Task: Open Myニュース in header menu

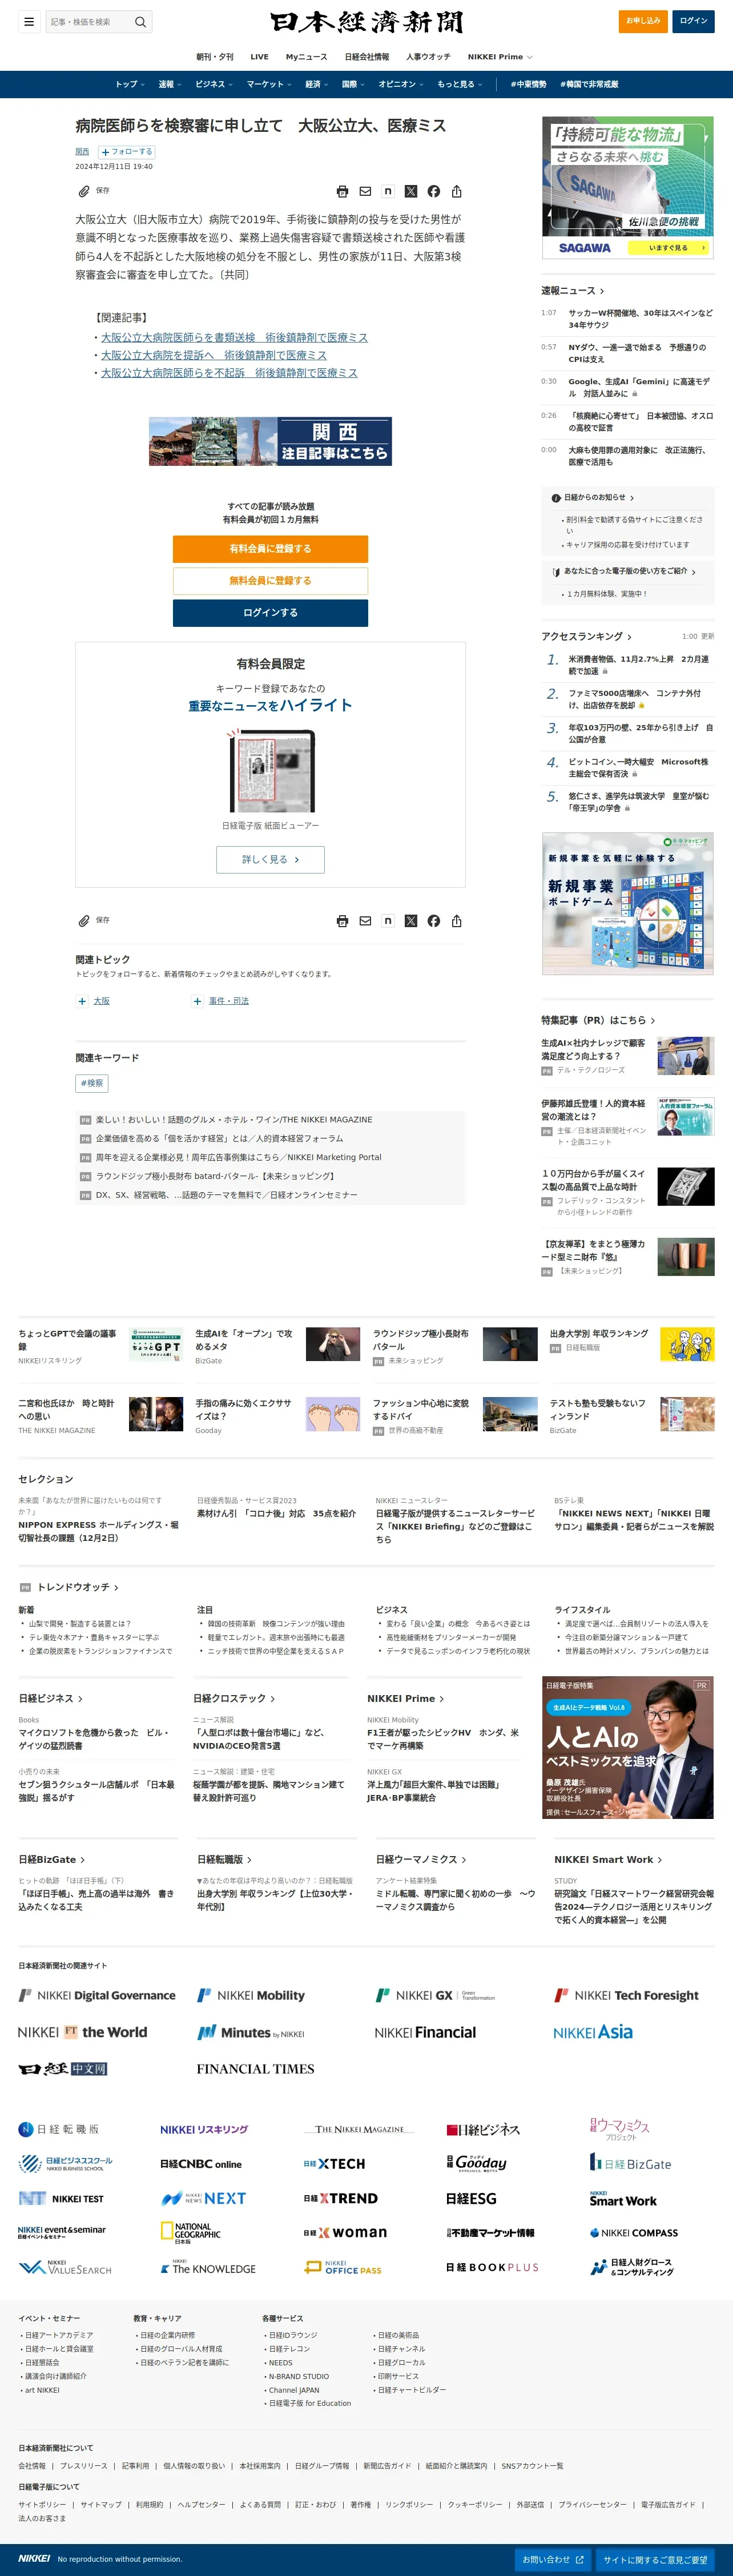Action: pyautogui.click(x=306, y=57)
